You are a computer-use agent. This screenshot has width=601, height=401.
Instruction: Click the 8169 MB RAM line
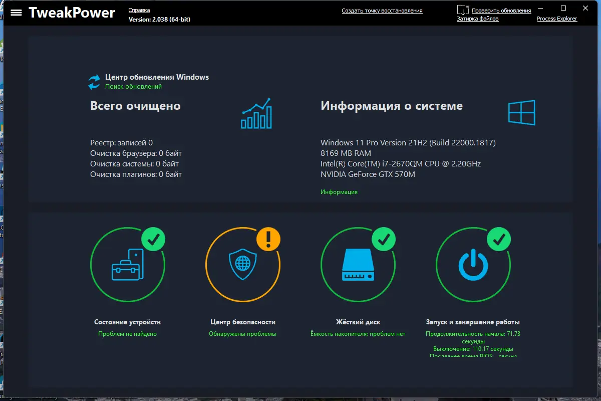pos(346,153)
